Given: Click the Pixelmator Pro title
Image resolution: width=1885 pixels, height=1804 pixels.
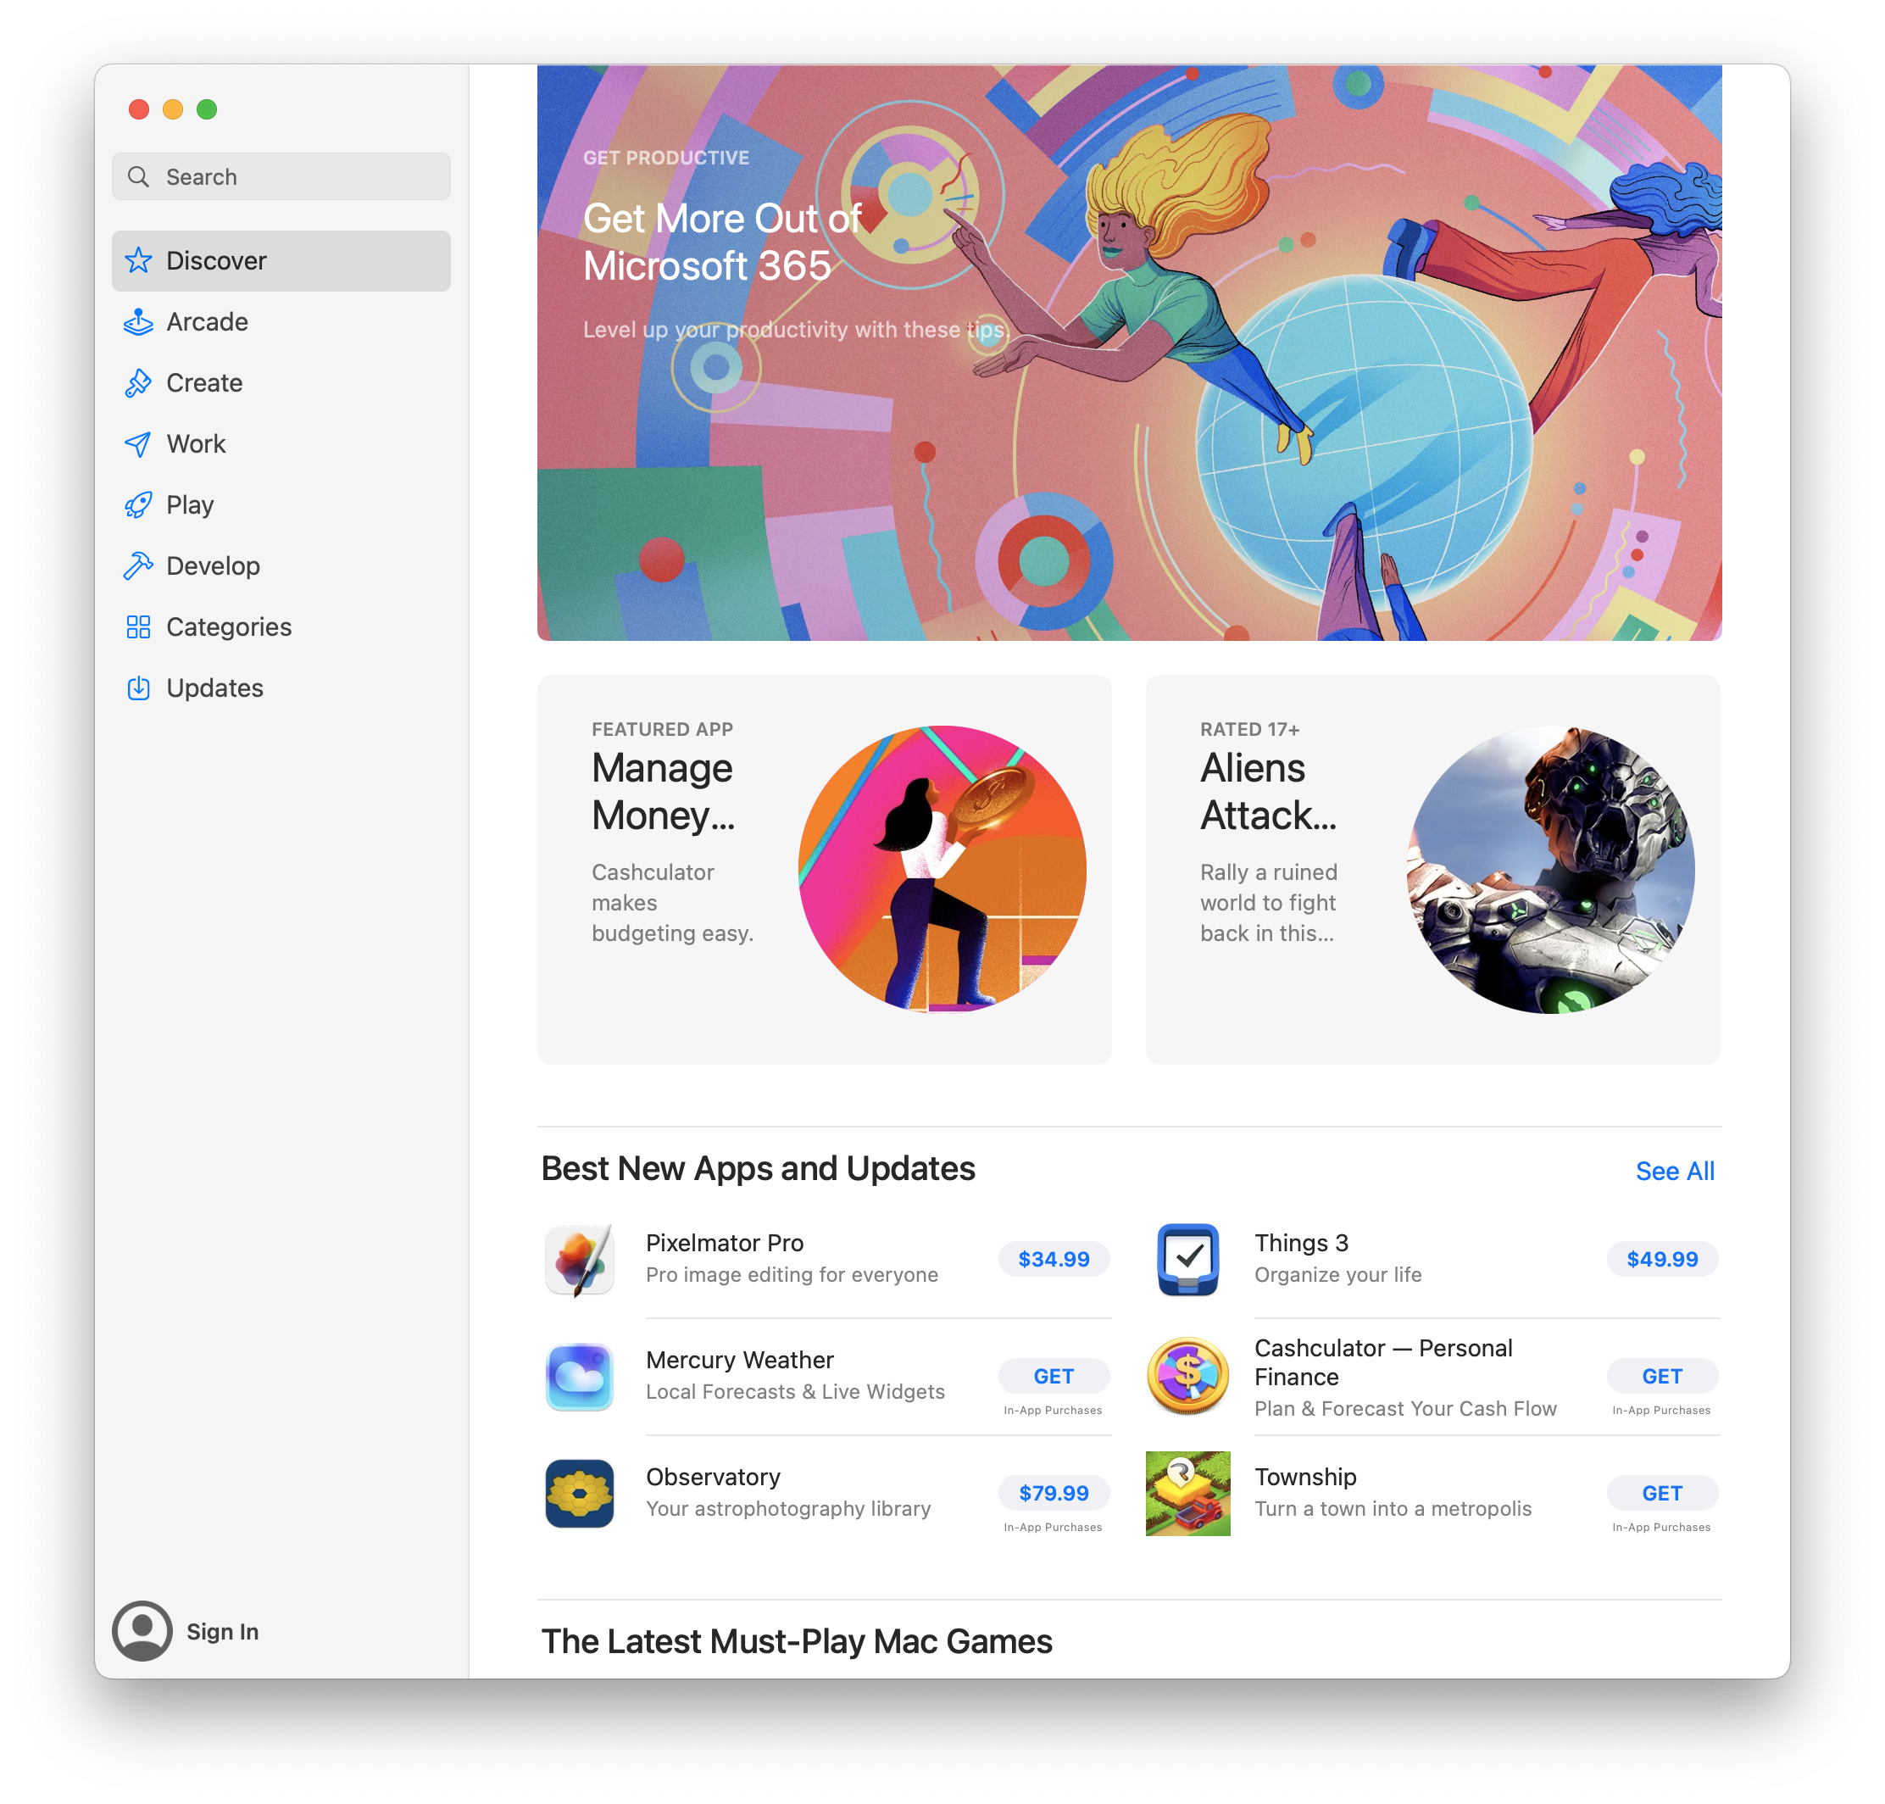Looking at the screenshot, I should pyautogui.click(x=725, y=1244).
